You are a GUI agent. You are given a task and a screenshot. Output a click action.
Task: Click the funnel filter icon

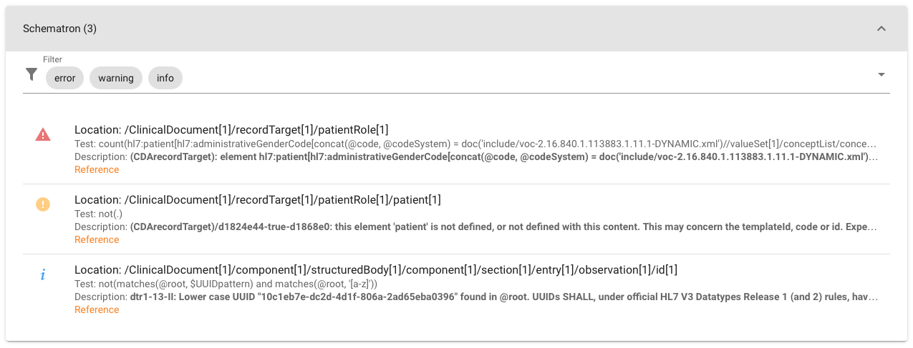[x=31, y=74]
